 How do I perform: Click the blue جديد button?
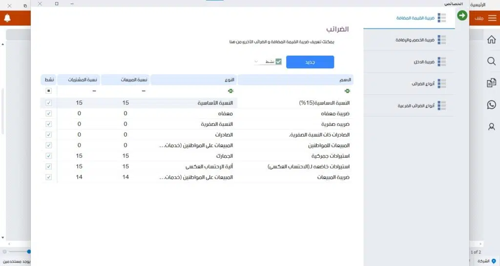coord(310,62)
